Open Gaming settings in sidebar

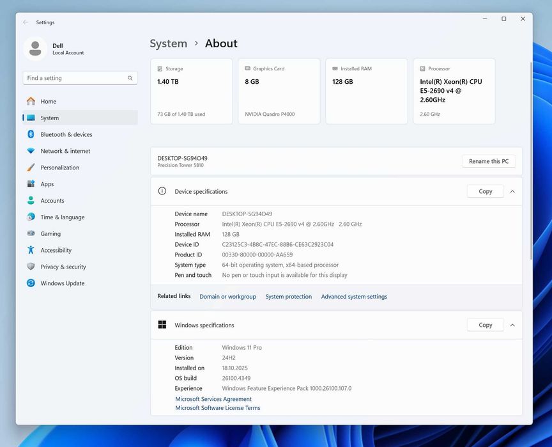80,233
